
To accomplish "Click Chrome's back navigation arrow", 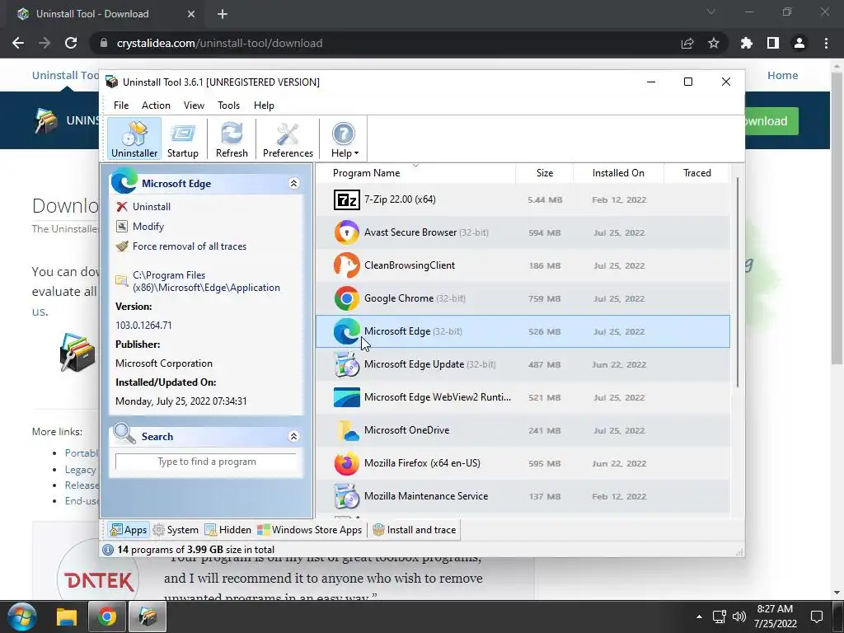I will point(18,43).
